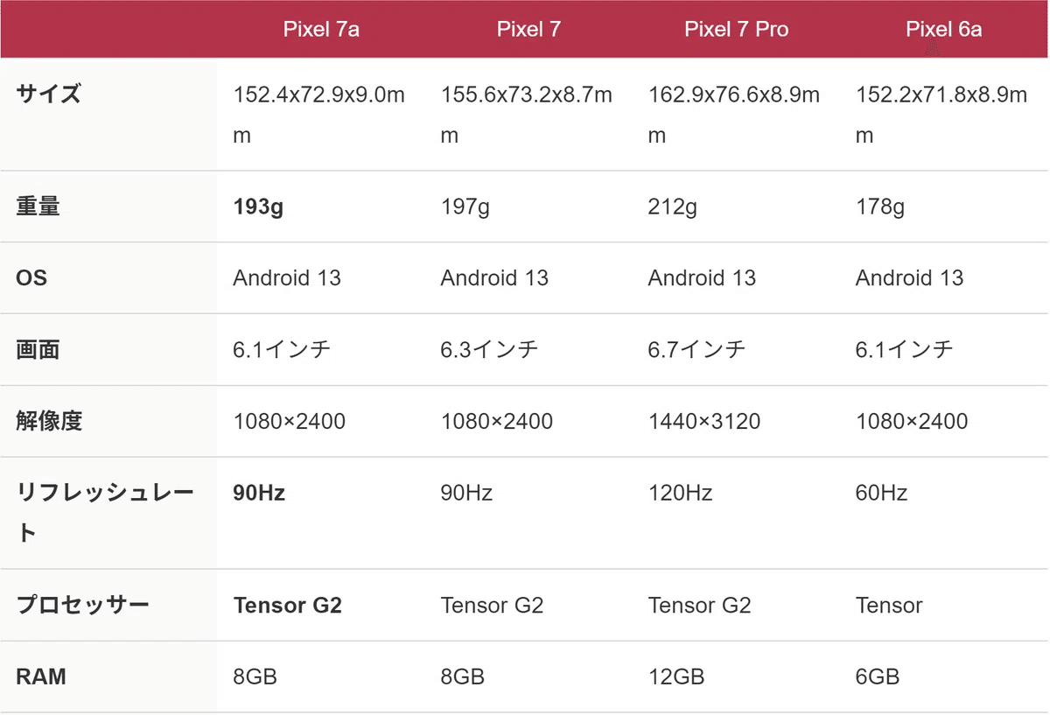The image size is (1050, 715).
Task: Select the プロセッサー row label
Action: tap(82, 605)
